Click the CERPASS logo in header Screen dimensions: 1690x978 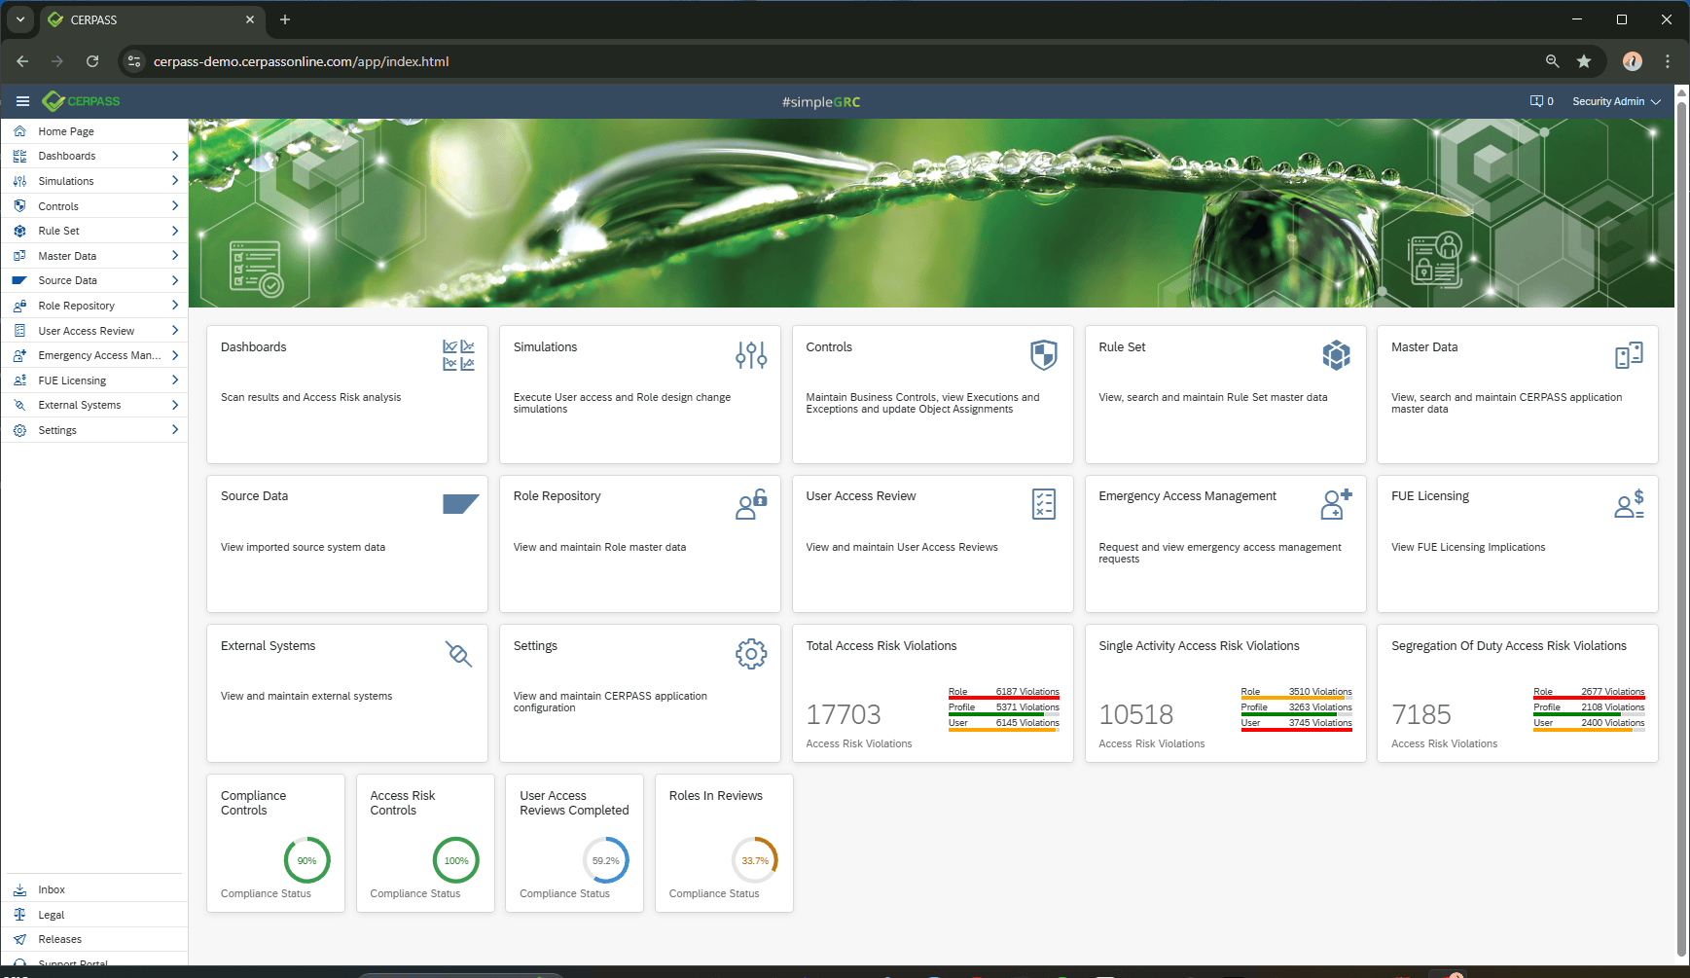point(82,101)
